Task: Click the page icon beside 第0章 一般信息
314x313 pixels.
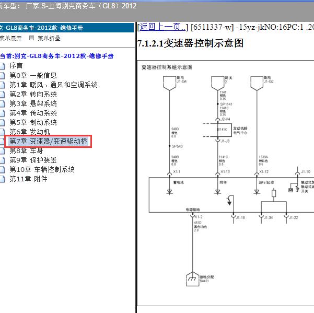Action: pos(2,75)
